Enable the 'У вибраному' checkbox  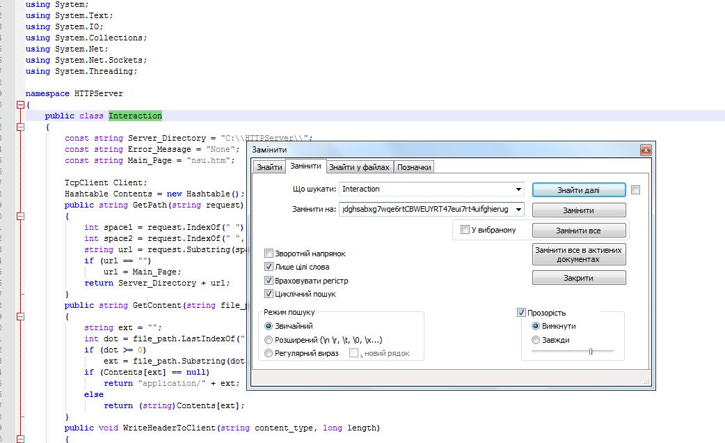tap(465, 230)
